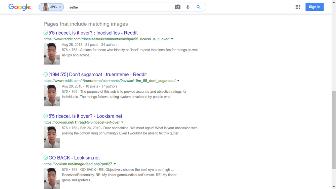Open '[19M 5'5] Don't sugarcoat' result link
336x189 pixels.
click(97, 75)
